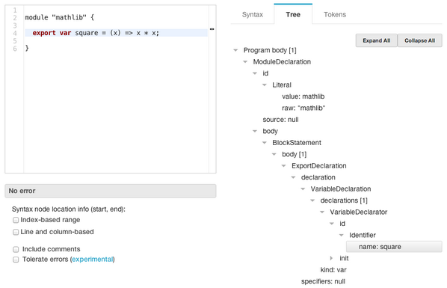The width and height of the screenshot is (447, 288).
Task: Click the Expand All button
Action: 376,40
